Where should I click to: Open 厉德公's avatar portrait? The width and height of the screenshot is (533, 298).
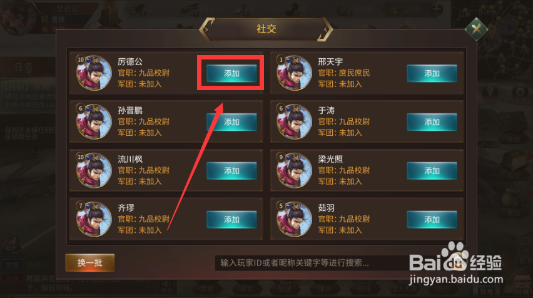94,73
